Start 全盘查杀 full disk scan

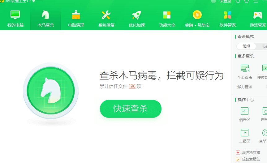(x=245, y=72)
